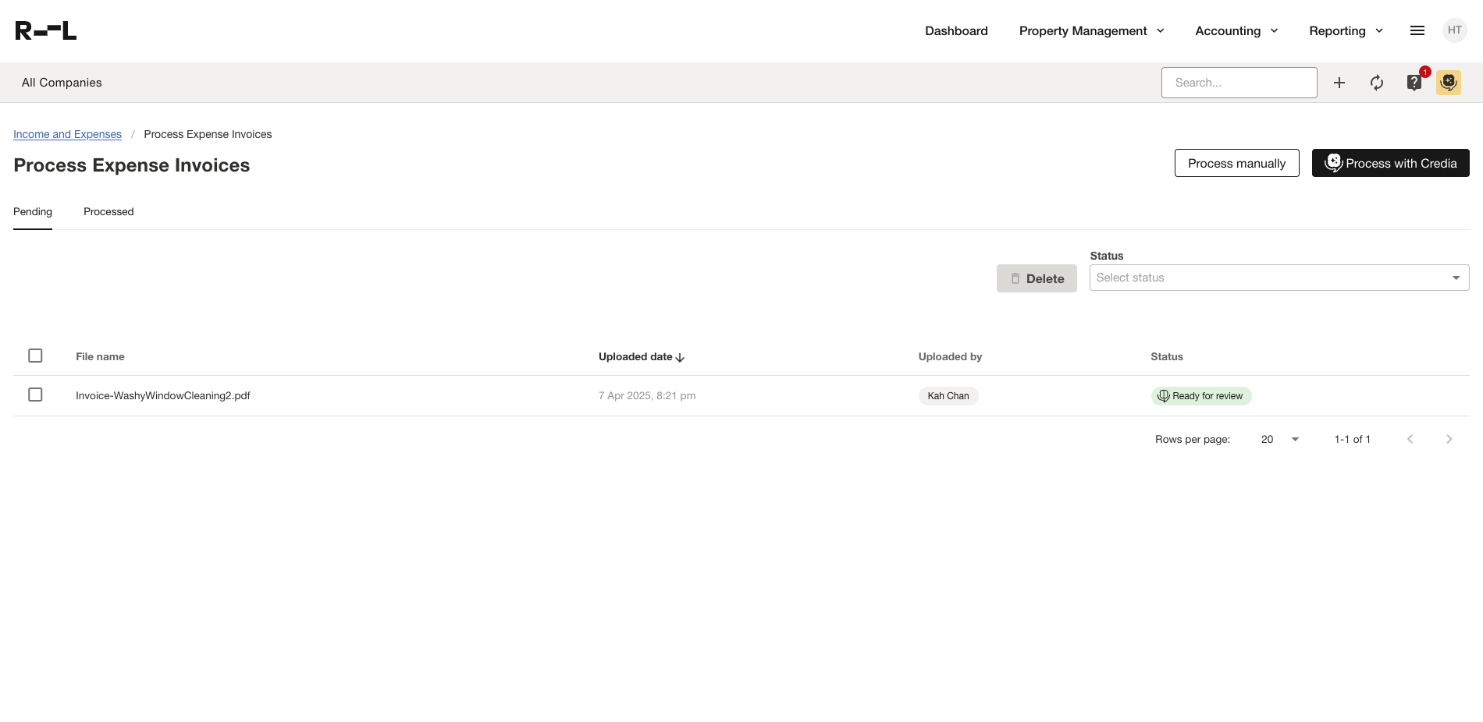
Task: Open the Rows per page dropdown
Action: (x=1280, y=440)
